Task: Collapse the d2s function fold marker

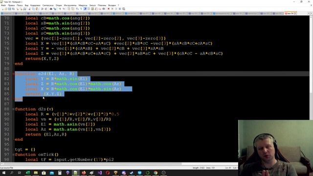Action: 13,109
